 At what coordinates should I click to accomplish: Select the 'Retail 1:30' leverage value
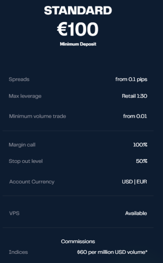tap(134, 96)
